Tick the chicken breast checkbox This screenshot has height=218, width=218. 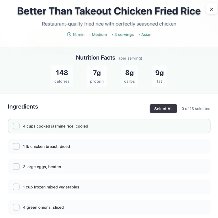pos(16,146)
